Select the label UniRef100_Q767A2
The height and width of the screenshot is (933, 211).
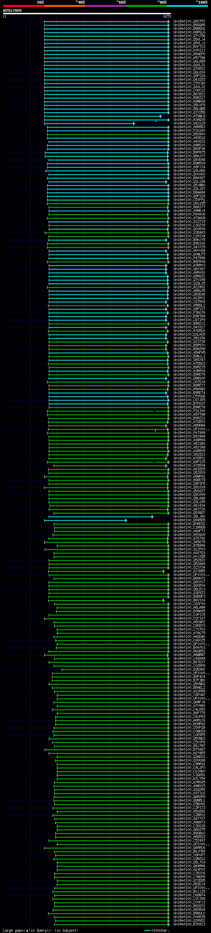click(189, 538)
